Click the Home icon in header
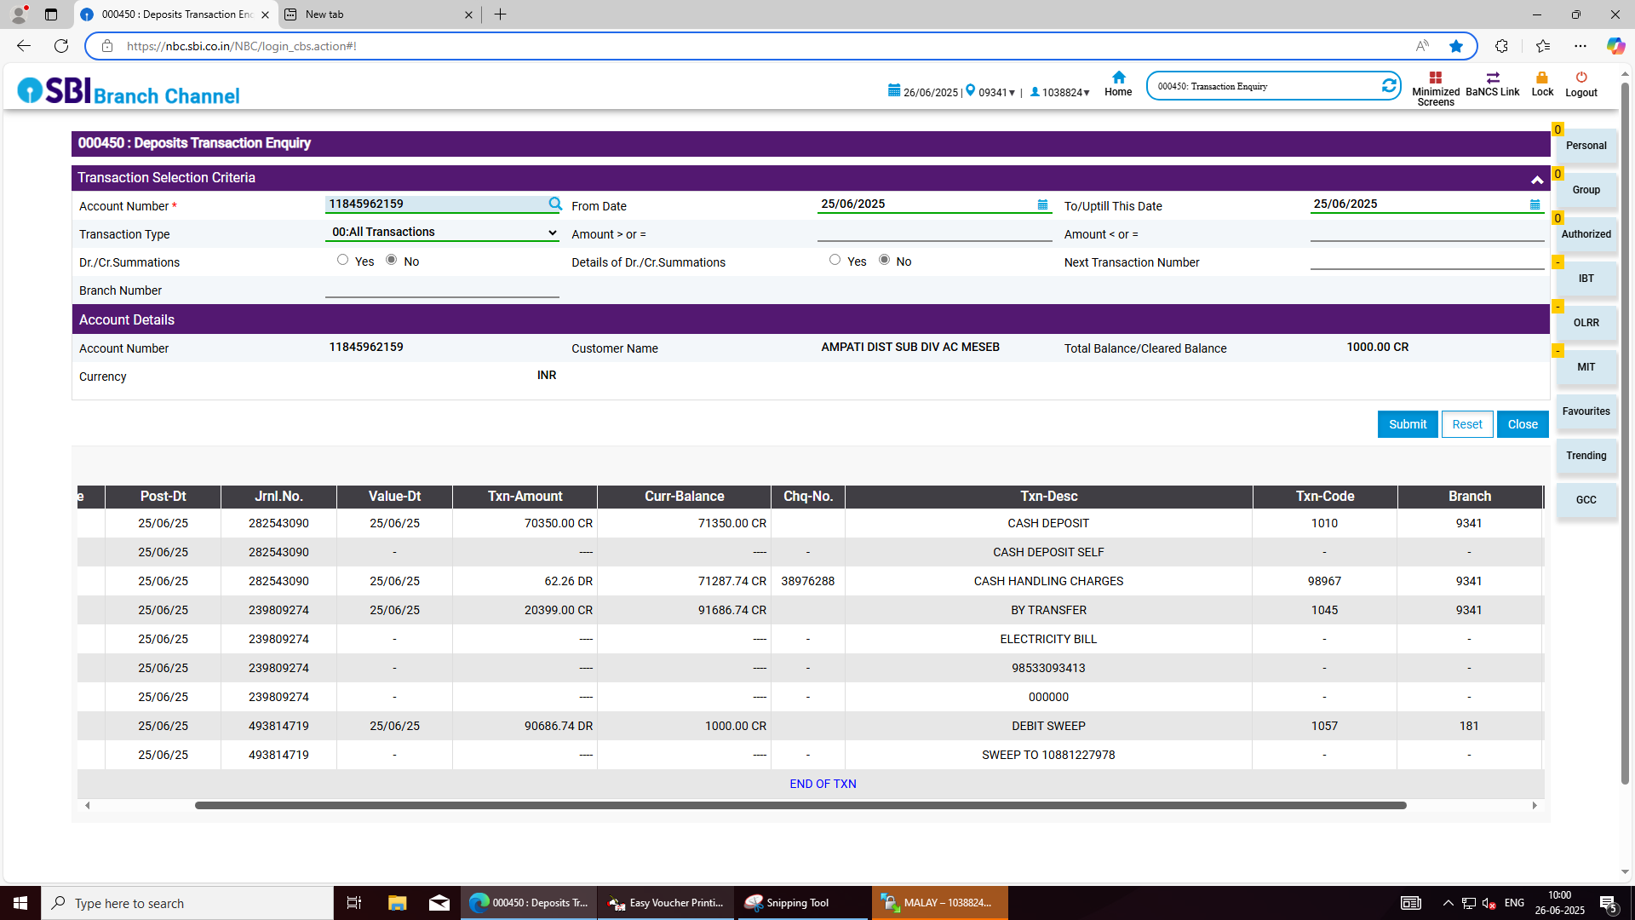This screenshot has width=1635, height=920. pyautogui.click(x=1118, y=78)
